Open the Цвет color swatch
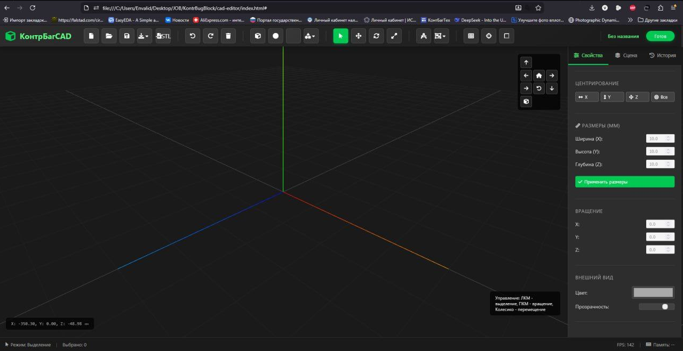The image size is (683, 351). point(653,292)
